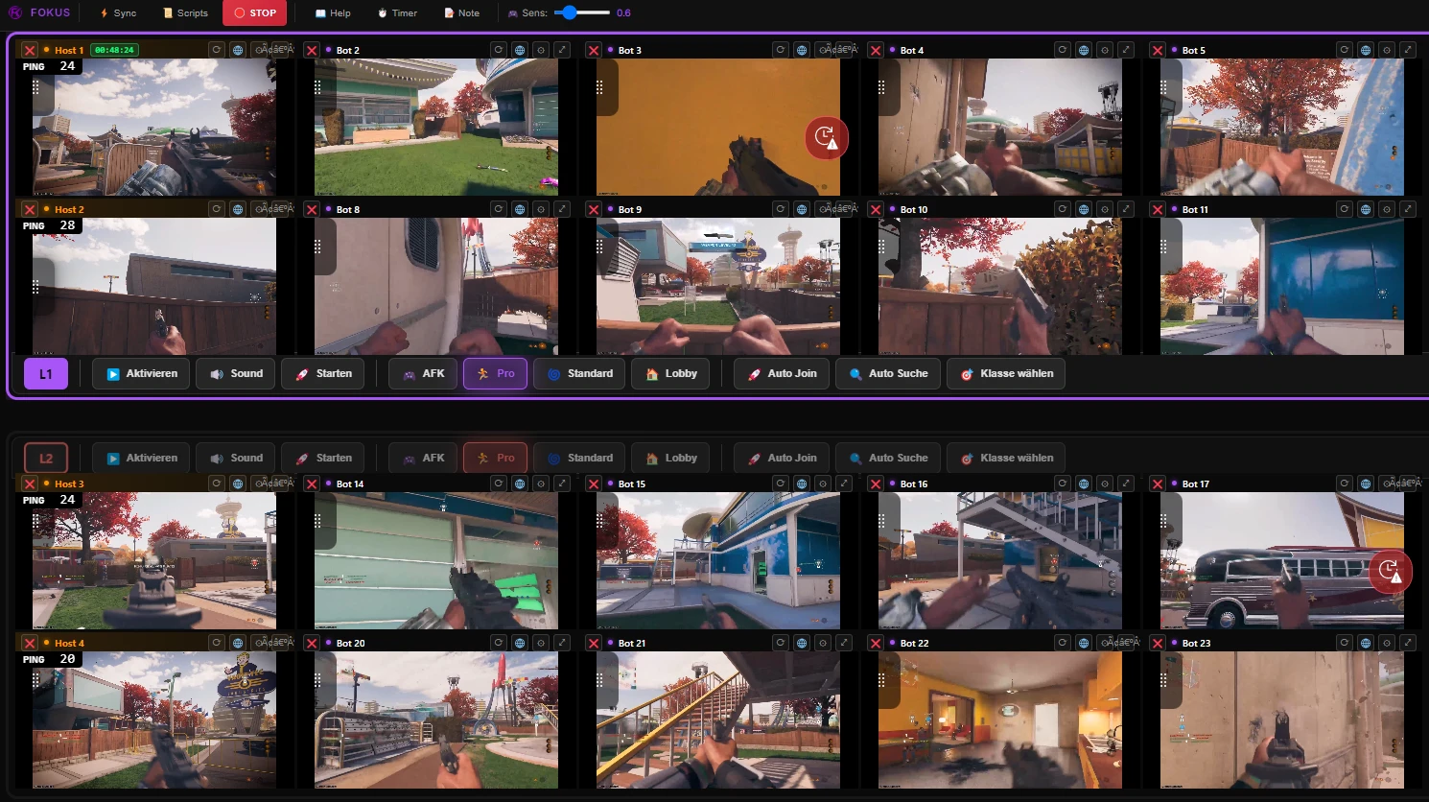Click the refresh icon on Host 1

[217, 50]
